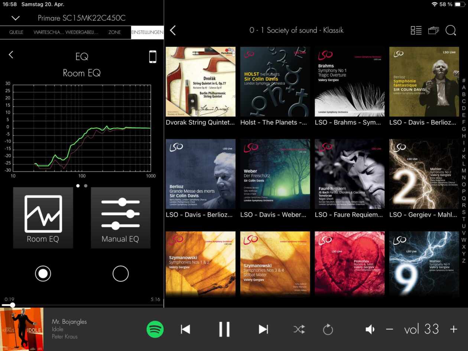Pause the current playback

224,329
